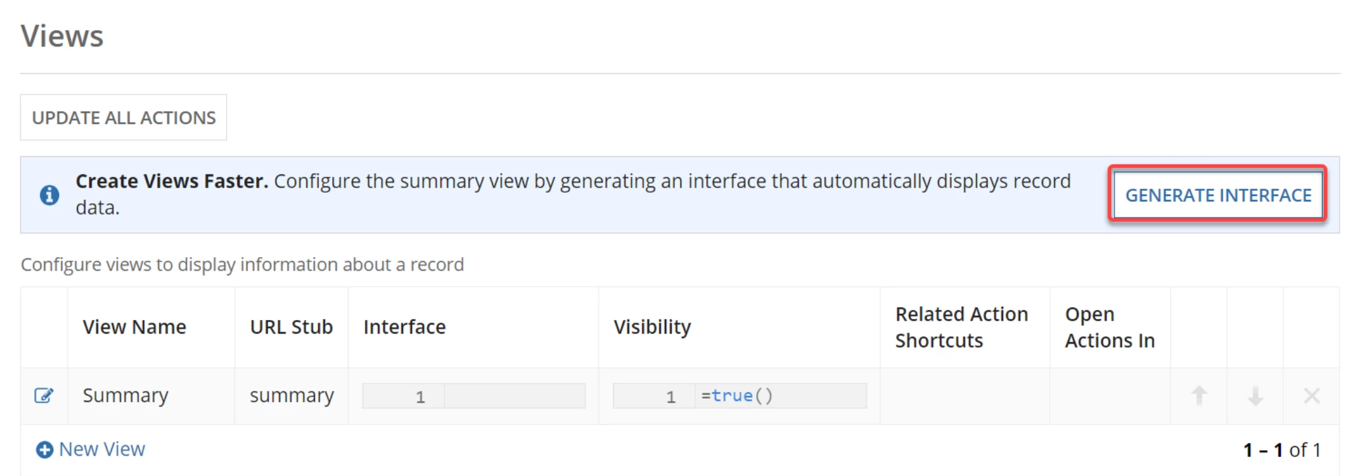The width and height of the screenshot is (1362, 476).
Task: Click the 1 - 1 of 1 paging text
Action: point(1281,450)
